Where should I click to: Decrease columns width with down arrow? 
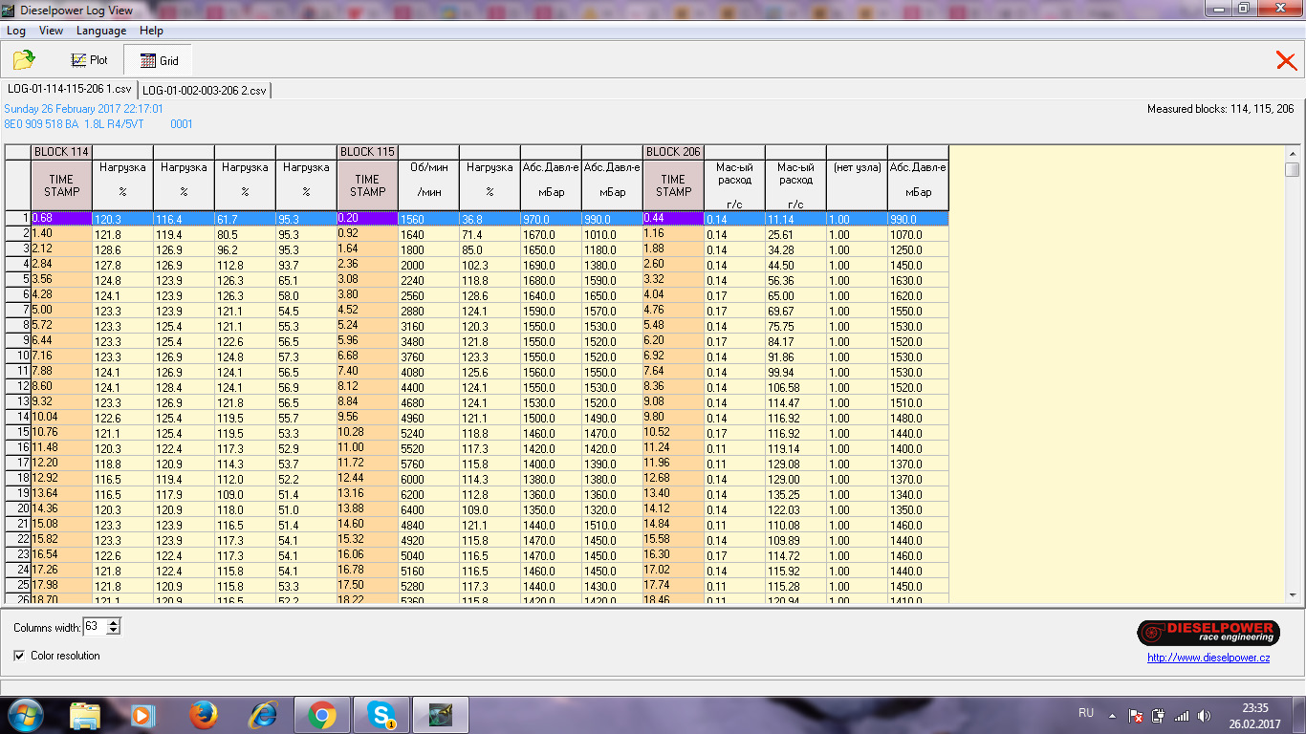pos(114,631)
